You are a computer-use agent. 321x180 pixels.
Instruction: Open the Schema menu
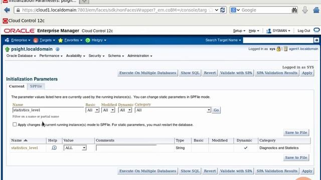pyautogui.click(x=116, y=55)
